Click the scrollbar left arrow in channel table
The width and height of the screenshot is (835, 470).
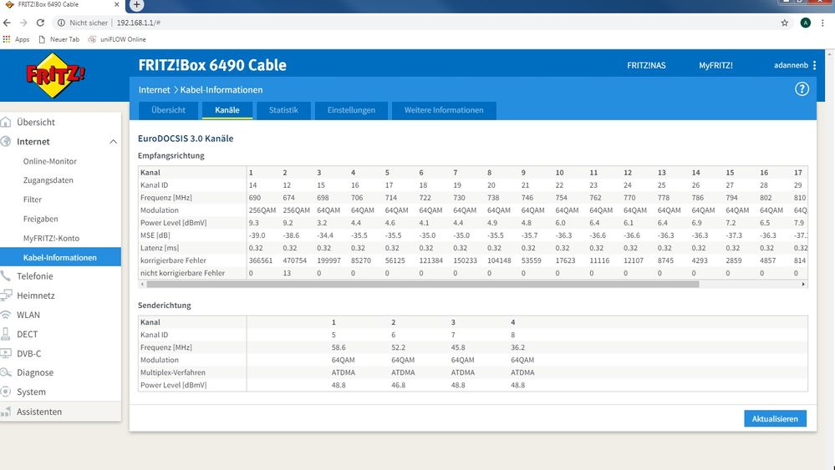pyautogui.click(x=141, y=284)
